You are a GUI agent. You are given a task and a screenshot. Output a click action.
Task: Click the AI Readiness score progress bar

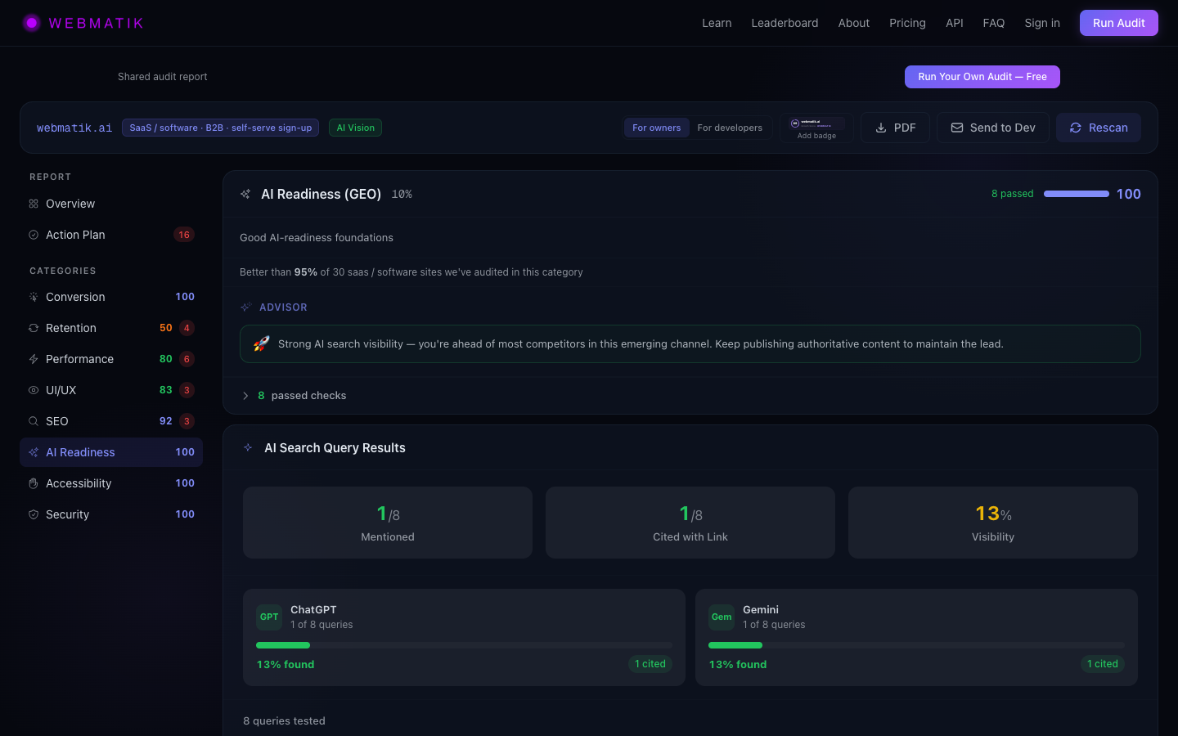point(1077,194)
